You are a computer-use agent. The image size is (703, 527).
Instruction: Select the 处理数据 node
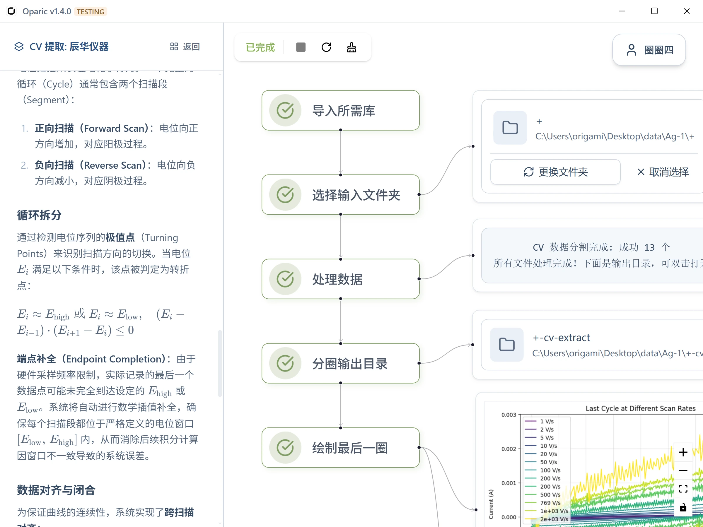(340, 279)
